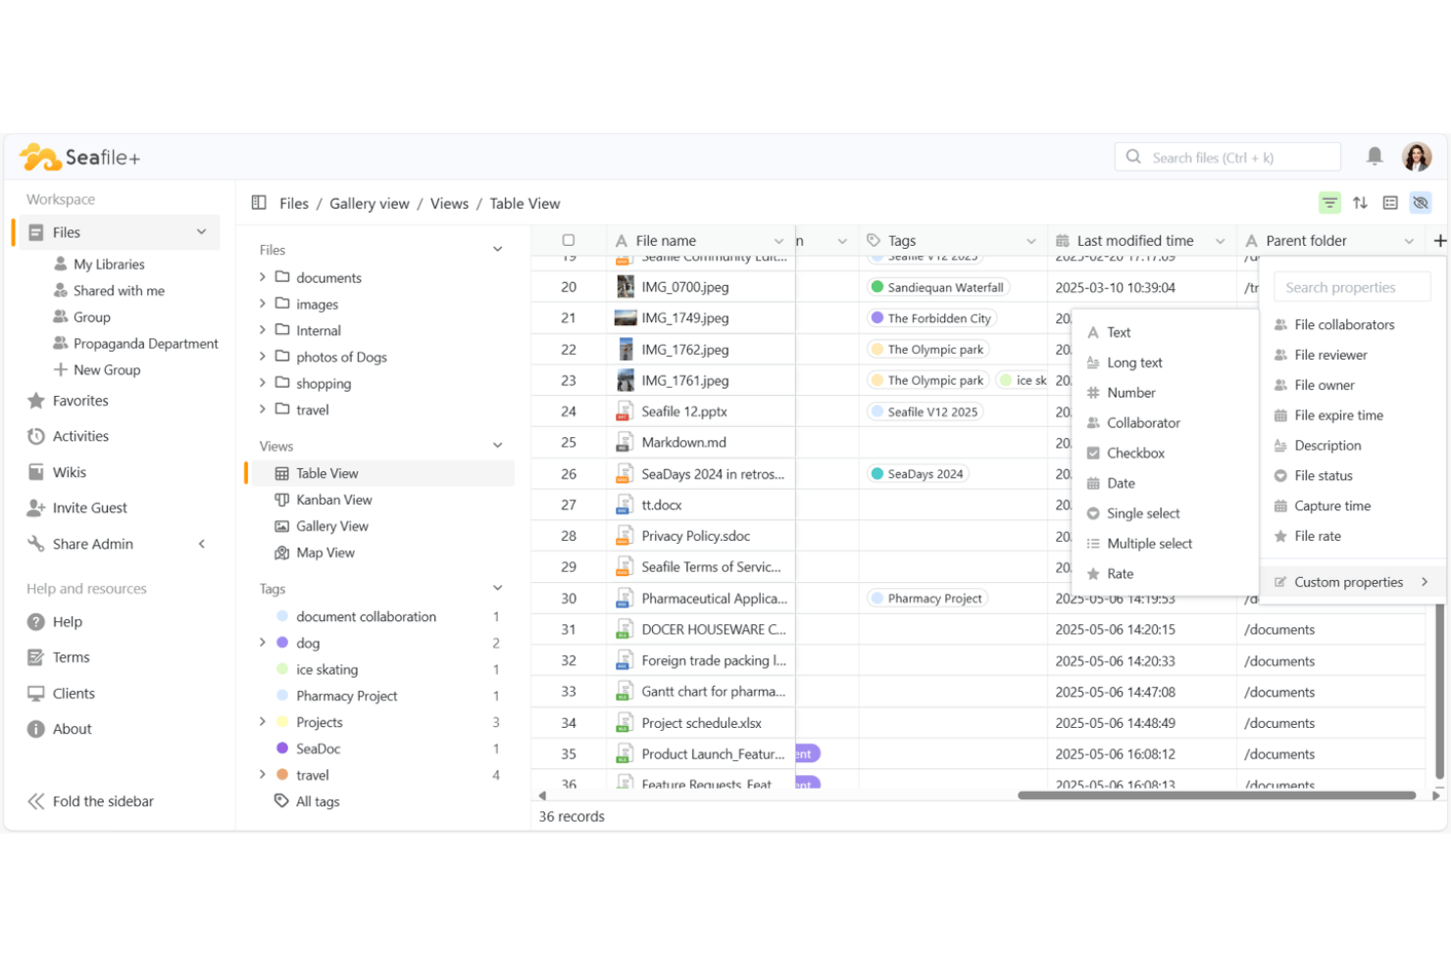Viewport: 1451px width, 967px height.
Task: Add File expire time property
Action: pyautogui.click(x=1353, y=415)
